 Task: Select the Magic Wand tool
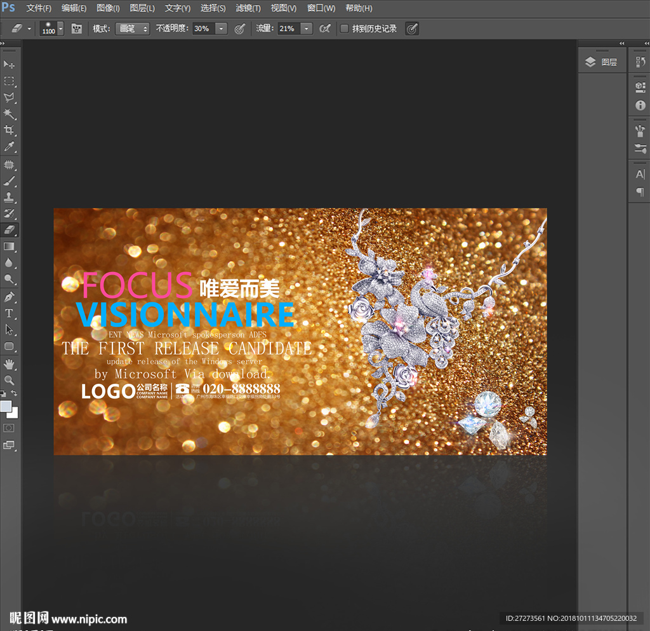9,114
